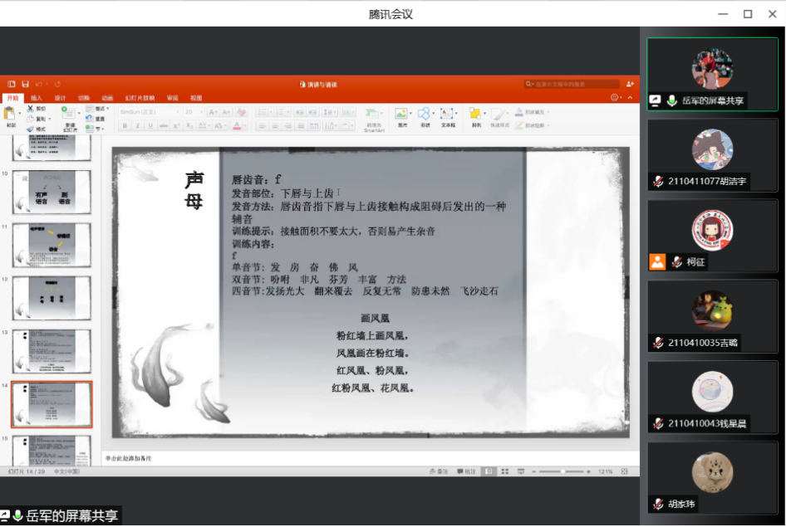The image size is (786, 527).
Task: Click the 新建幻灯片 new slide button
Action: point(69,116)
